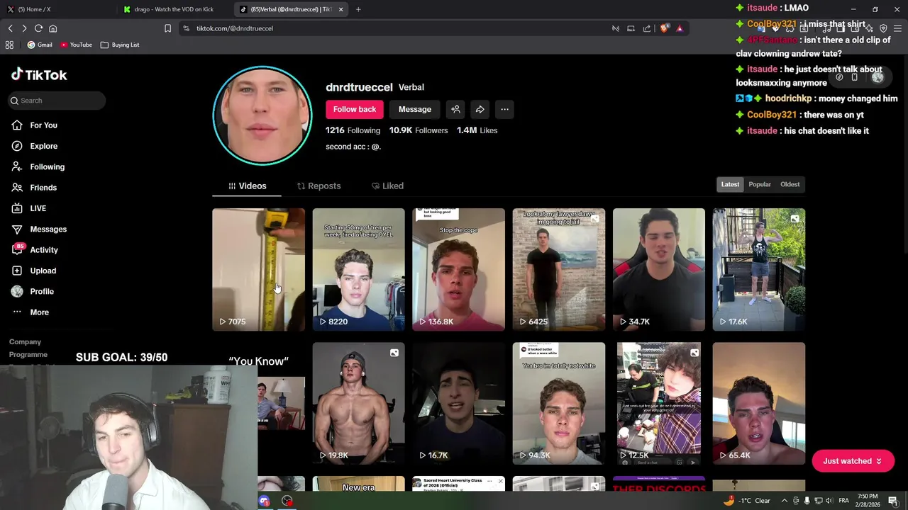Bookmark this page
The width and height of the screenshot is (908, 510).
click(x=167, y=28)
